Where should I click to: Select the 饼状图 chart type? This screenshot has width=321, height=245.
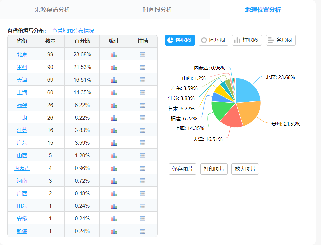tap(180, 40)
